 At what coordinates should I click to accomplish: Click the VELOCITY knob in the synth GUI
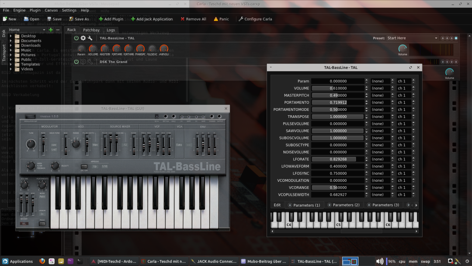click(55, 166)
